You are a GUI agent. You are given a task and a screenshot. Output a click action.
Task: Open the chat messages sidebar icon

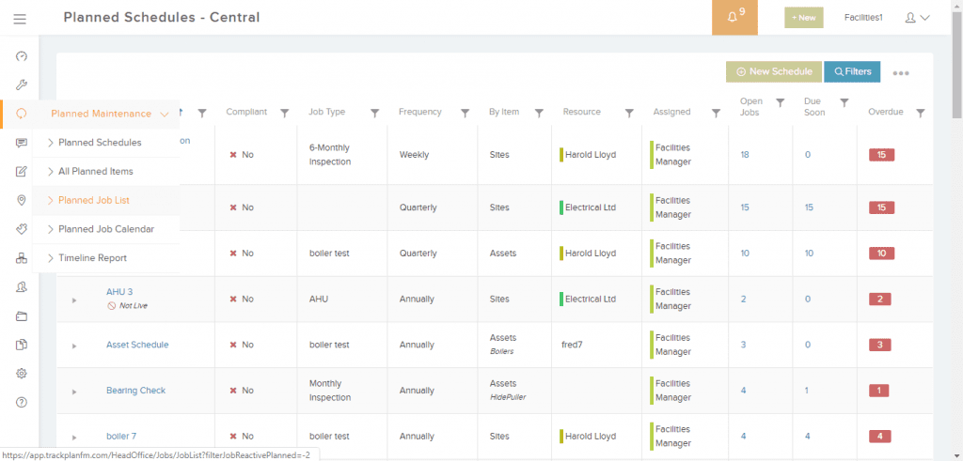[x=22, y=143]
